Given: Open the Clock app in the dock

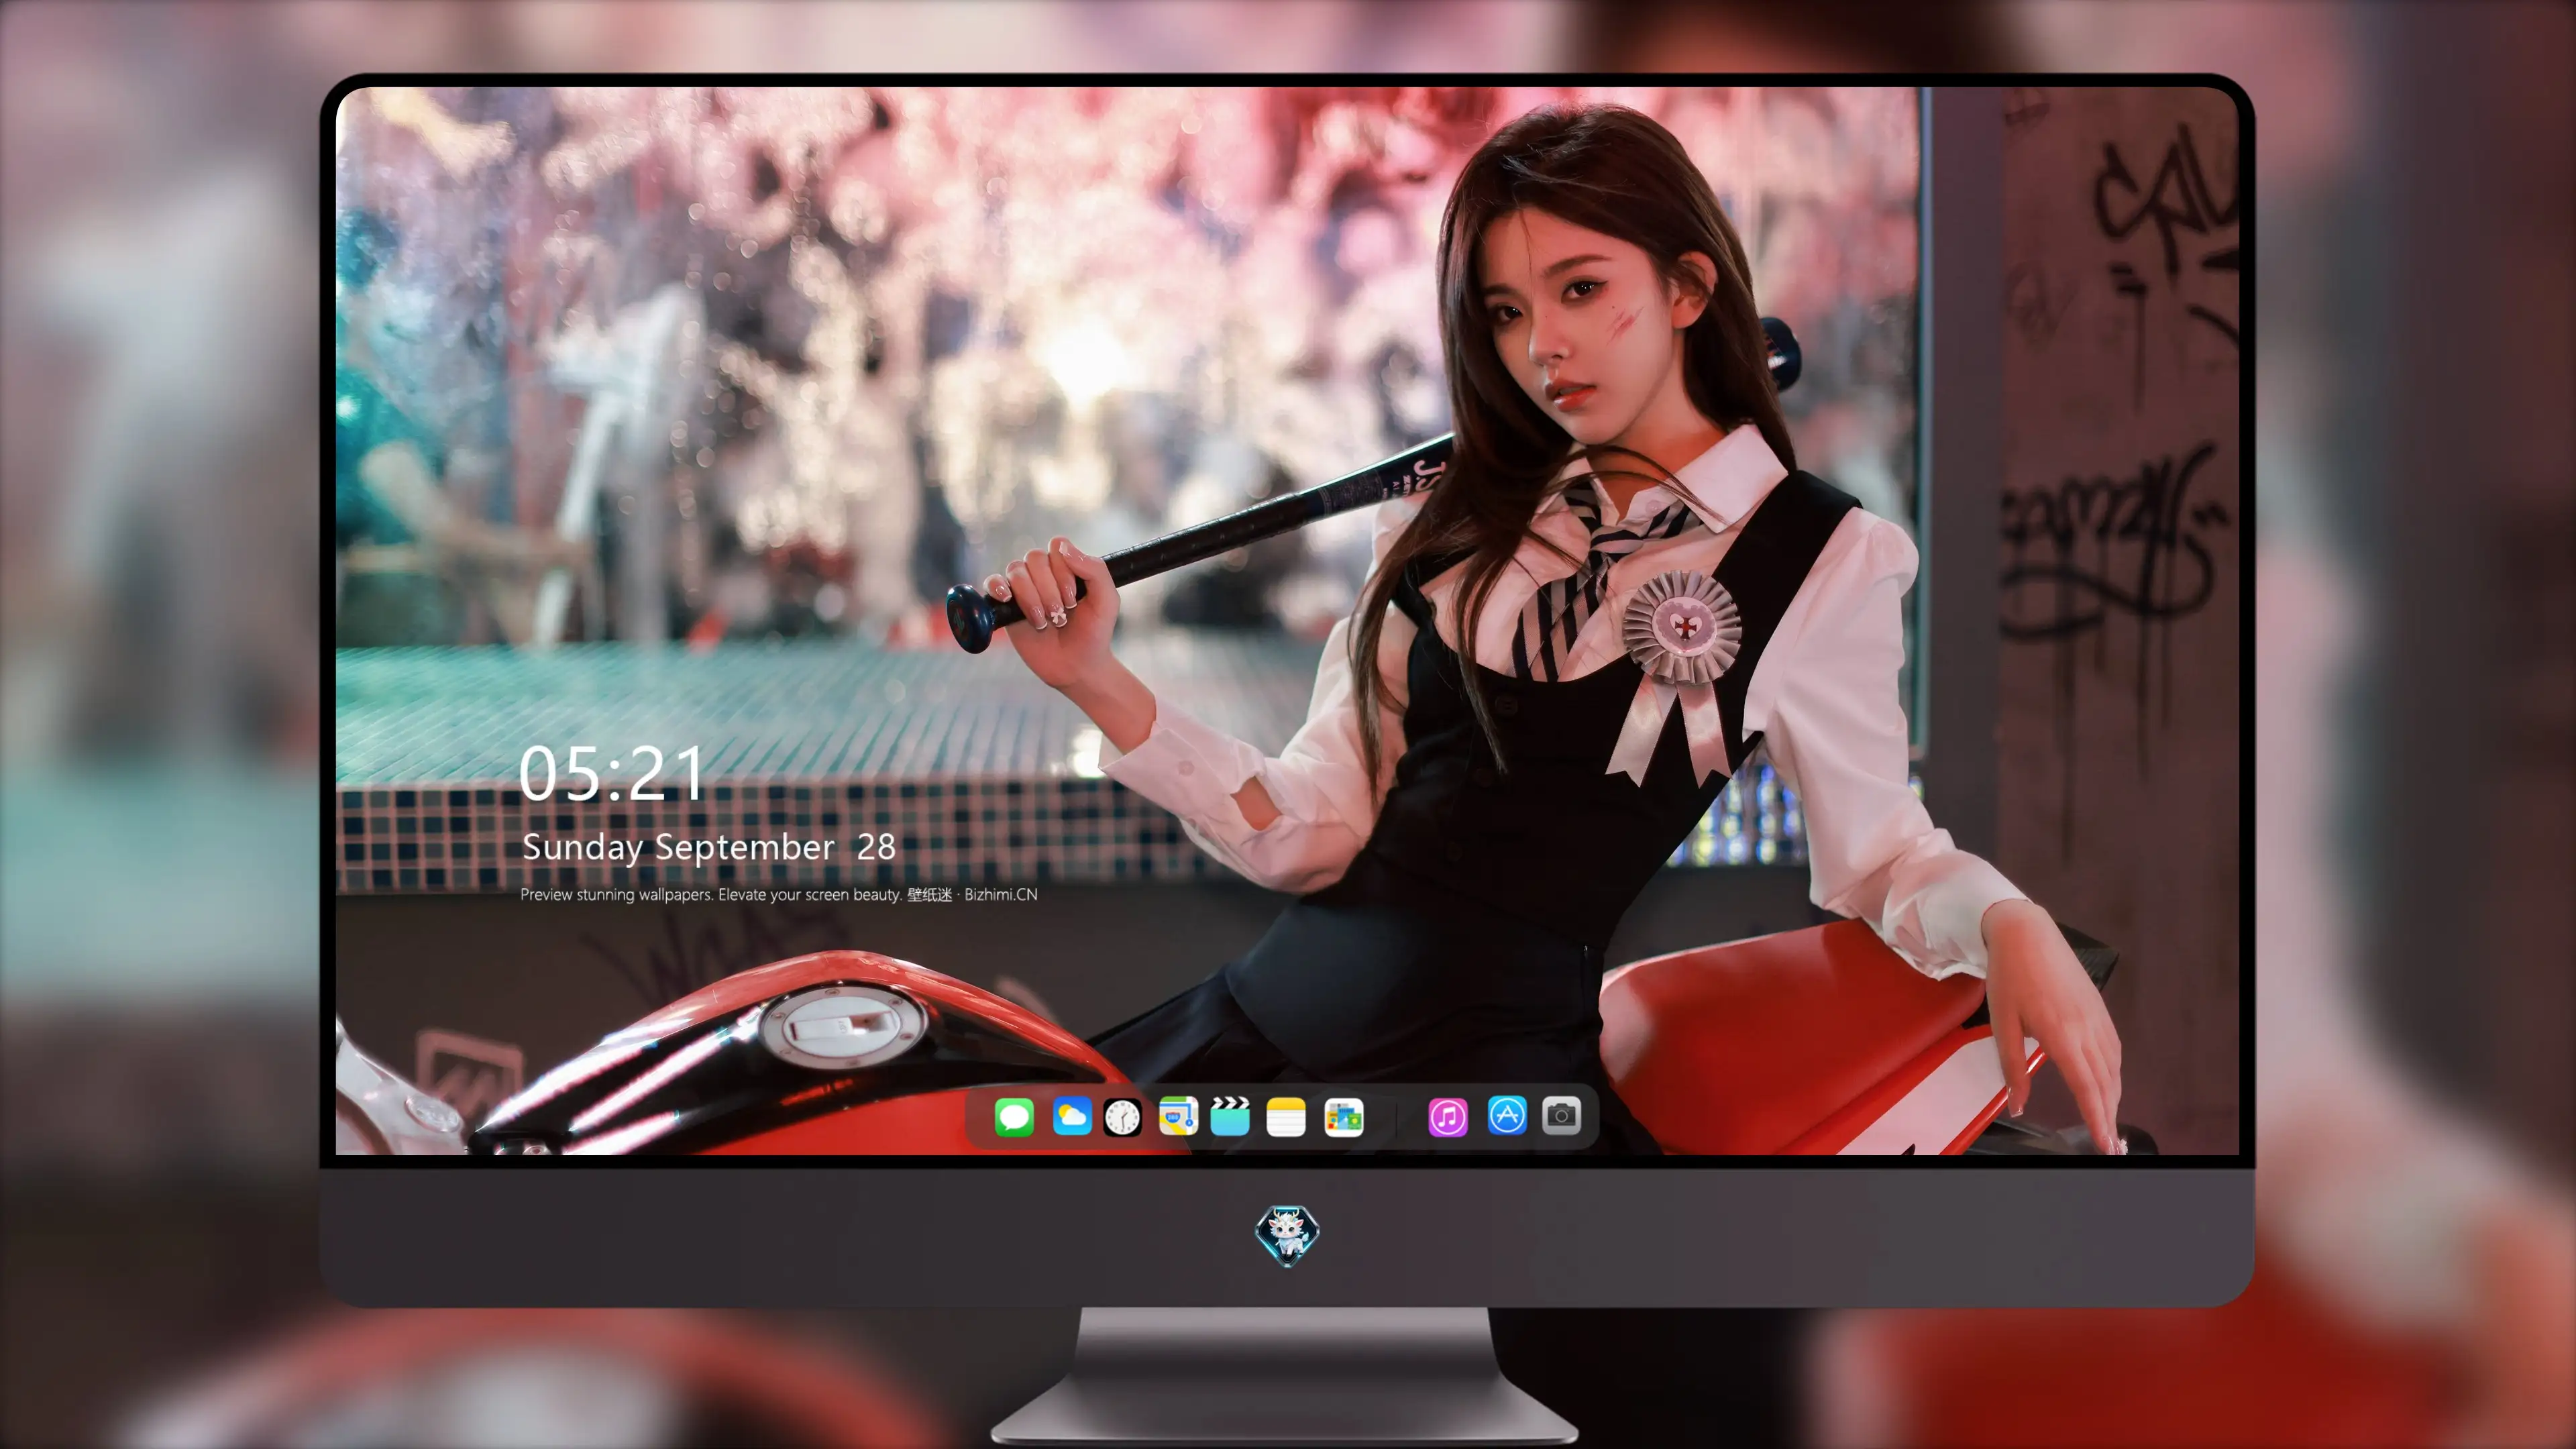Looking at the screenshot, I should coord(1122,1117).
